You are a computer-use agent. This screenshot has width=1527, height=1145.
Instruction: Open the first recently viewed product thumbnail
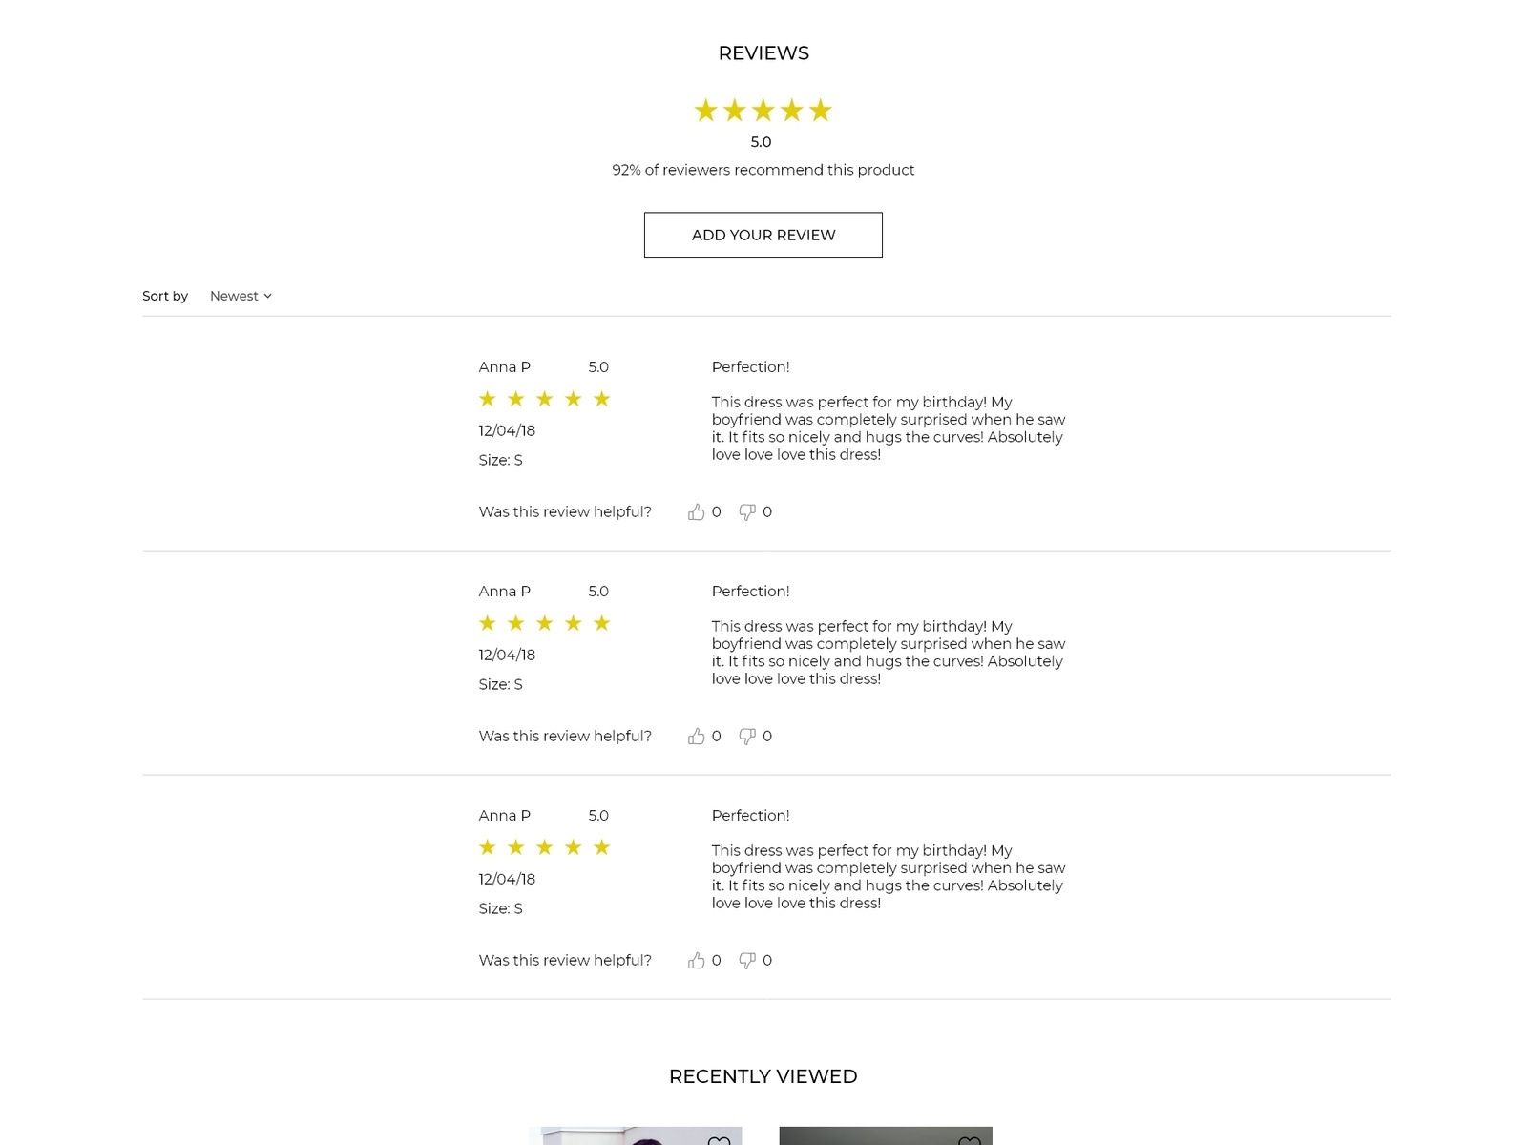[635, 1137]
